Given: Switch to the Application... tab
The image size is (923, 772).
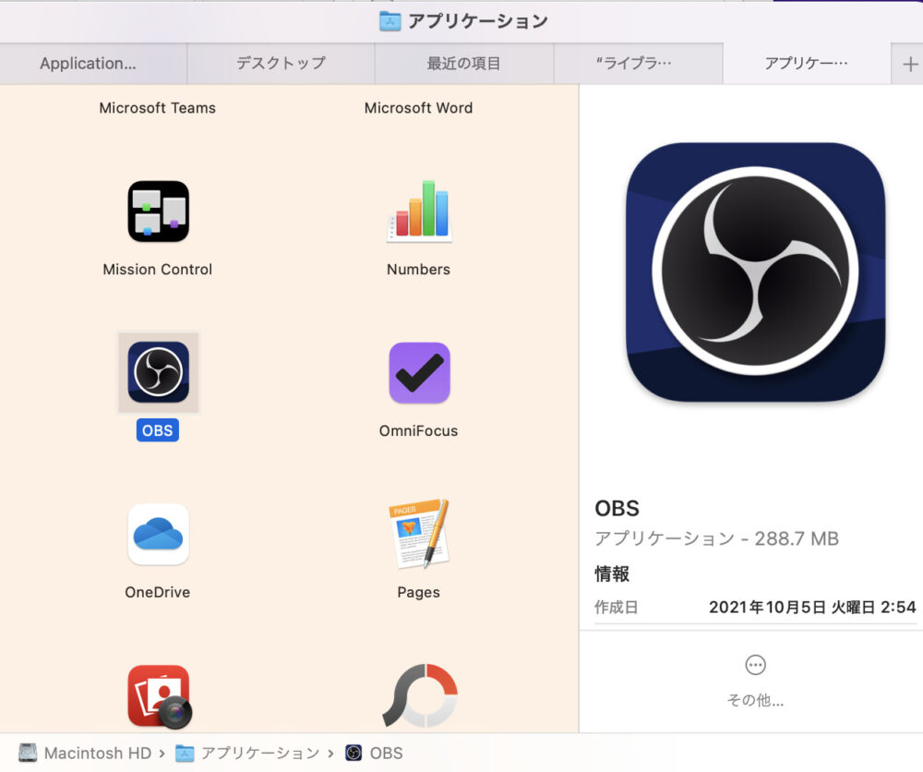Looking at the screenshot, I should coord(93,64).
